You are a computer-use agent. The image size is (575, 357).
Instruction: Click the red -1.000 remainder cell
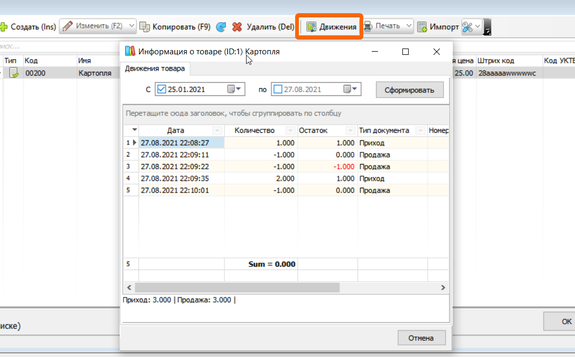point(327,167)
